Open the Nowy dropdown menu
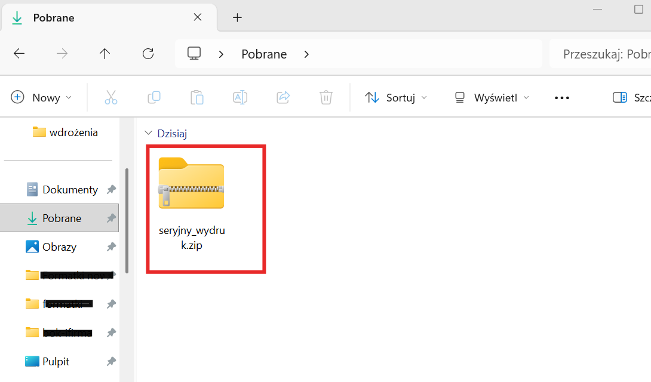This screenshot has width=651, height=382. pos(42,97)
